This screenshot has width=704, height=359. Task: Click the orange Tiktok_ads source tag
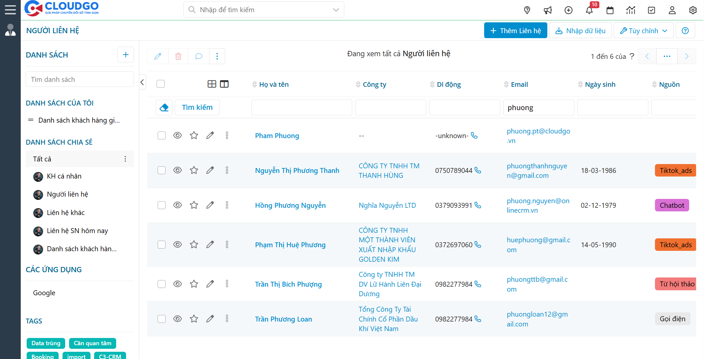point(675,171)
